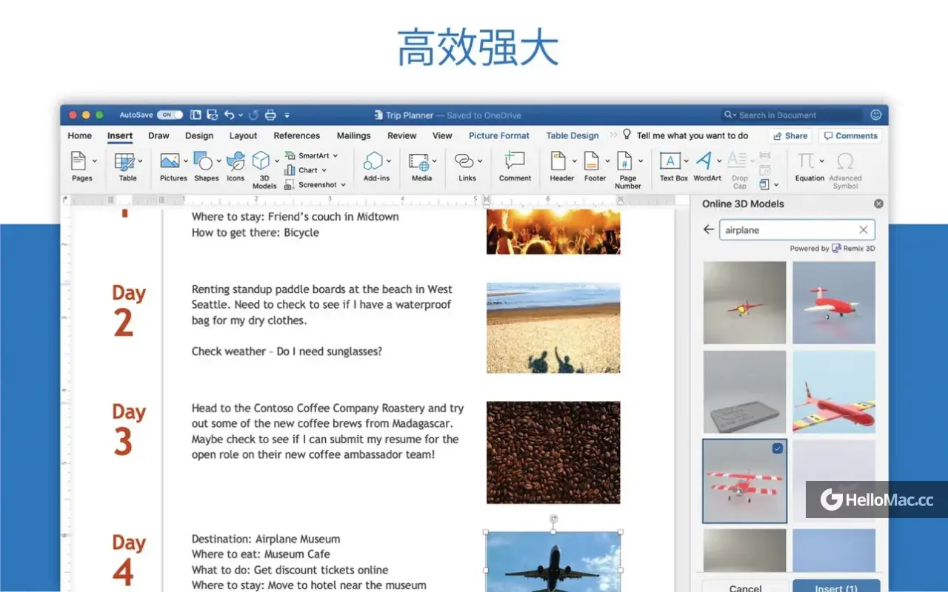Screen dimensions: 948x592
Task: Click the Footer icon
Action: pyautogui.click(x=591, y=161)
